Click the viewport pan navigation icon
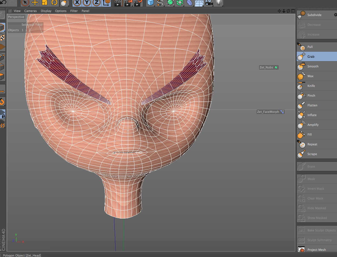The width and height of the screenshot is (337, 257). (279, 11)
